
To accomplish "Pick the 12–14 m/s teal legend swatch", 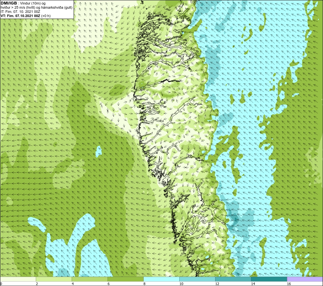I will pyautogui.click(x=233, y=279).
